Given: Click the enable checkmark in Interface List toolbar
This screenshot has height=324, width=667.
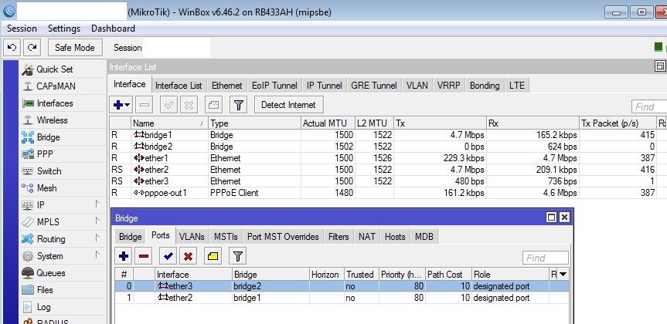Looking at the screenshot, I should point(168,104).
